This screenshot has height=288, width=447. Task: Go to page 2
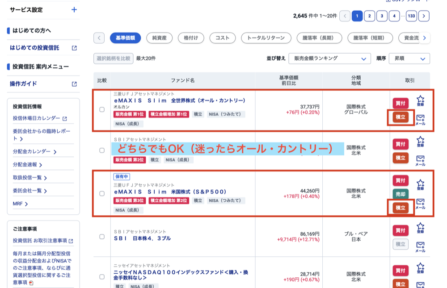pyautogui.click(x=370, y=16)
